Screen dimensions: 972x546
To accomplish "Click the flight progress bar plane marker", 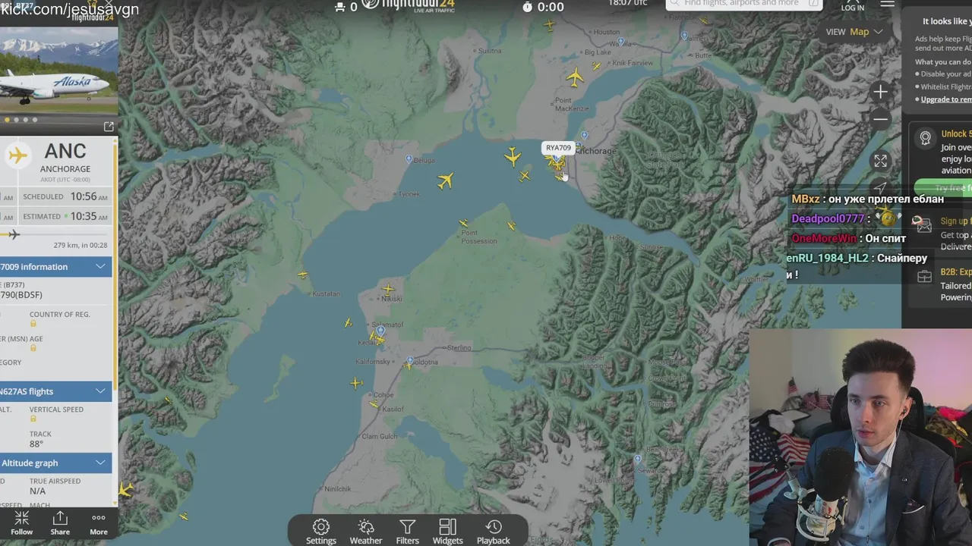I will coord(14,234).
